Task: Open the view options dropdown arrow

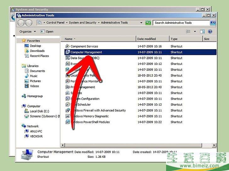Action: (x=195, y=31)
